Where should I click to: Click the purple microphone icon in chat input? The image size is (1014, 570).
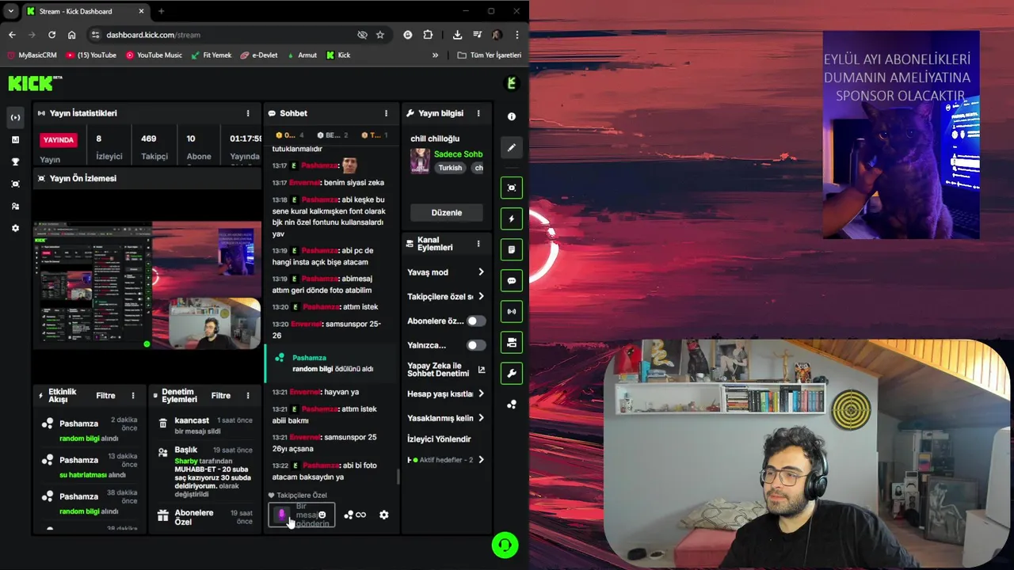(x=281, y=515)
